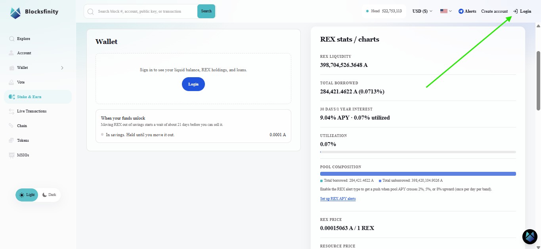The width and height of the screenshot is (541, 249).
Task: Click the 0.07% utilization value
Action: pyautogui.click(x=328, y=144)
